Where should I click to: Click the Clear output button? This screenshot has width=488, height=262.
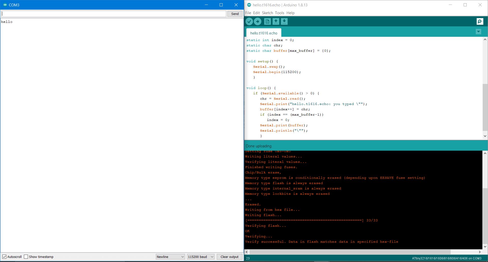coord(230,257)
